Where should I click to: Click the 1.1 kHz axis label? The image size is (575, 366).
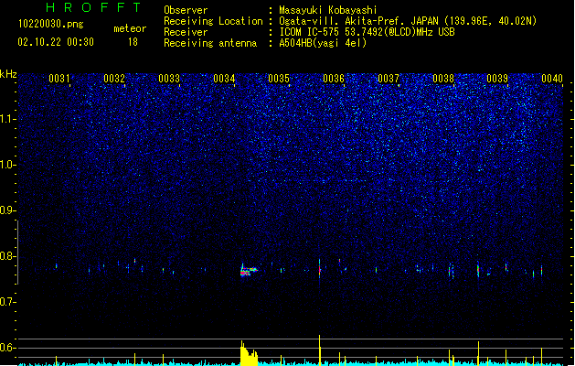pos(7,119)
